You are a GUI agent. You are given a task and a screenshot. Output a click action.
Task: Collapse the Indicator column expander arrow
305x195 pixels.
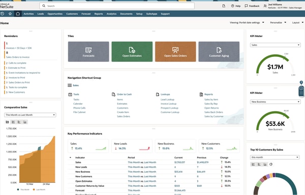tap(70, 157)
